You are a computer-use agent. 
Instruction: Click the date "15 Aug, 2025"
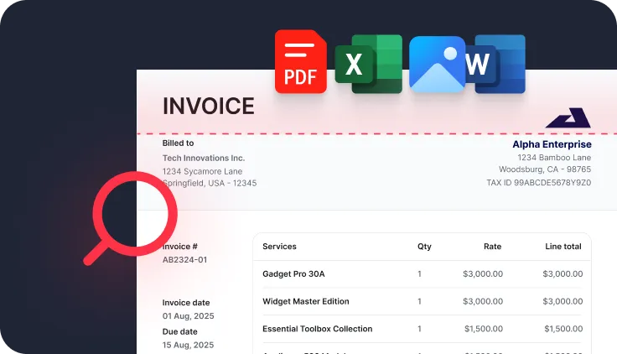coord(188,345)
